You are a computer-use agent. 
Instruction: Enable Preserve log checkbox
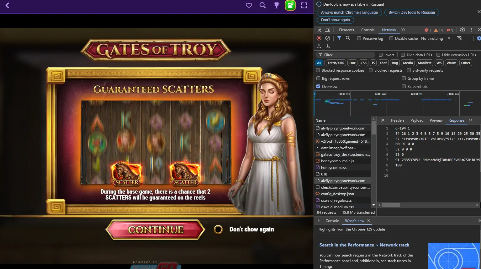coord(359,38)
